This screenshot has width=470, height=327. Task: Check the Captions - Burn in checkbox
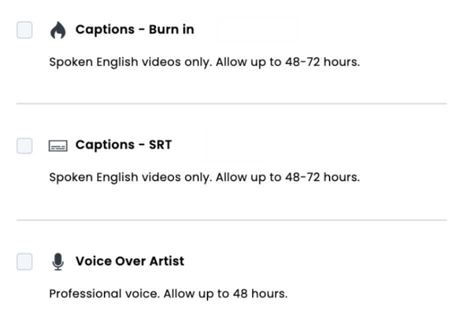(24, 30)
